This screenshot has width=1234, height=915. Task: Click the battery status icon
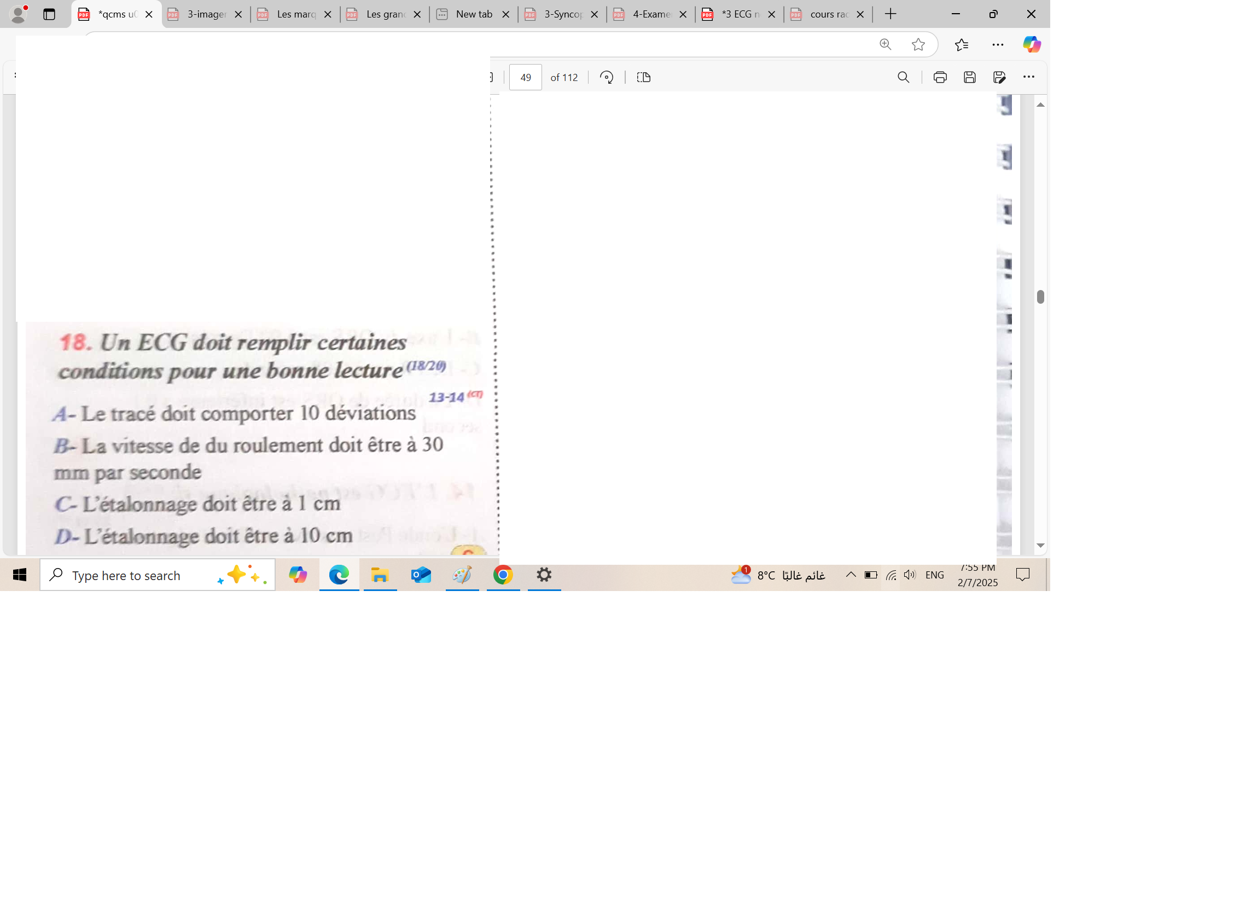(870, 575)
